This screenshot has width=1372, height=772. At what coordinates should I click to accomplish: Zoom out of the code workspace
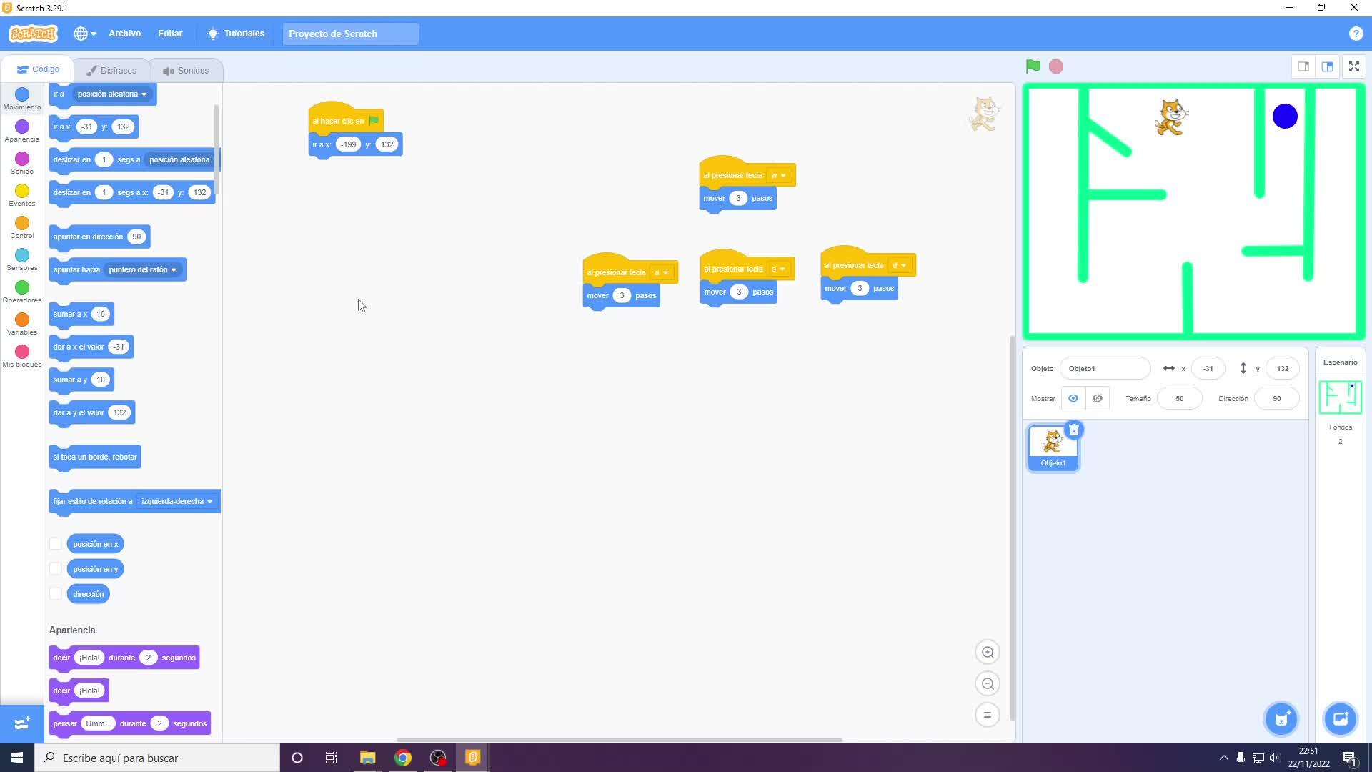point(988,683)
